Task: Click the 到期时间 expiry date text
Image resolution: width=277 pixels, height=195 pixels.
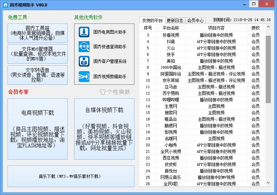Action: [242, 20]
